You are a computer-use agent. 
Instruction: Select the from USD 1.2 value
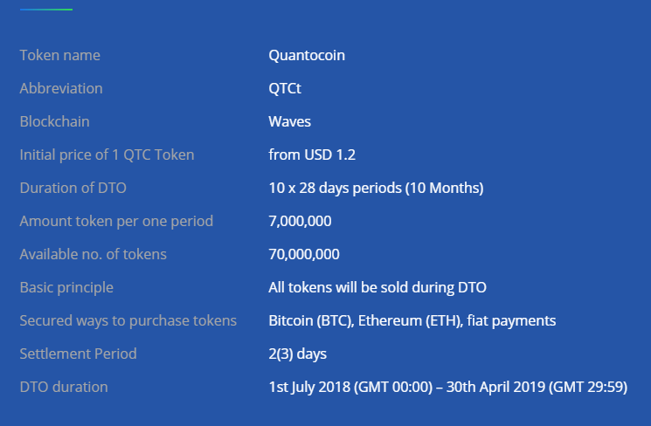coord(312,155)
